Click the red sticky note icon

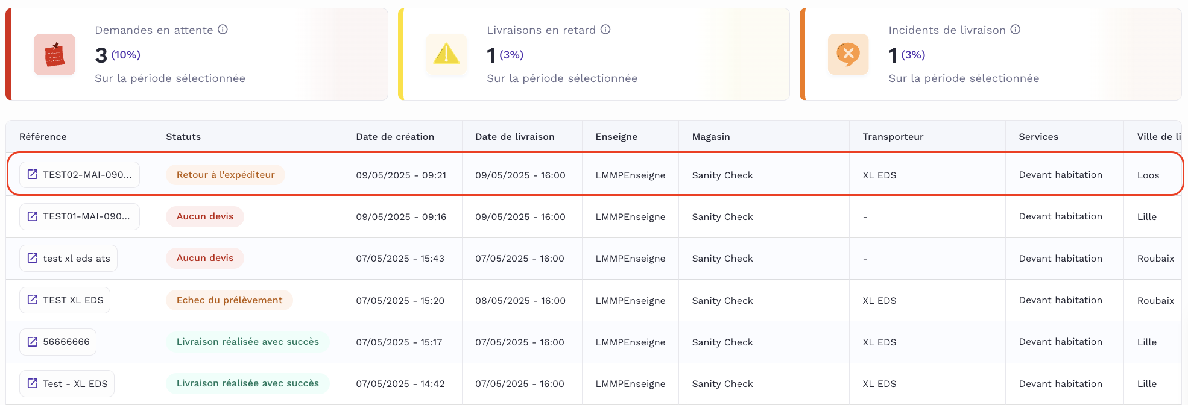(x=54, y=55)
